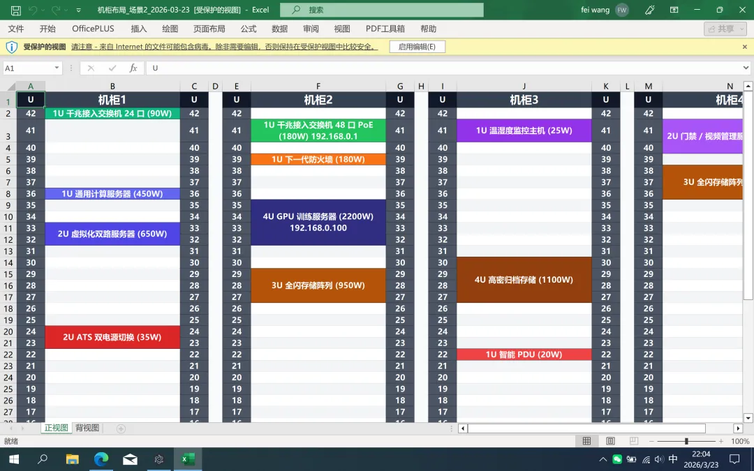The height and width of the screenshot is (471, 754).
Task: Select the 正视图 sheet tab
Action: tap(57, 428)
